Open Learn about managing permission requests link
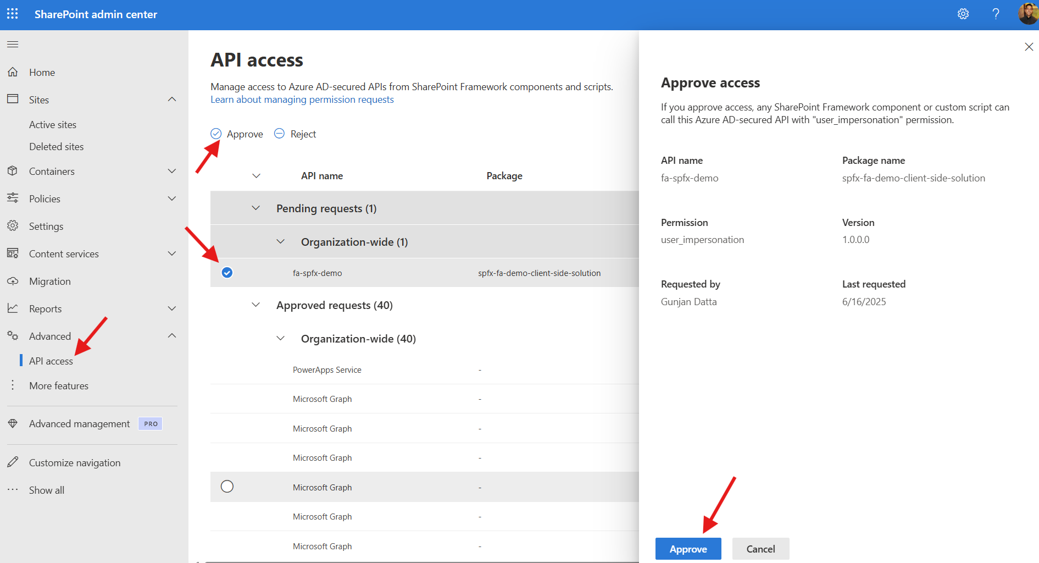The image size is (1039, 563). (302, 100)
